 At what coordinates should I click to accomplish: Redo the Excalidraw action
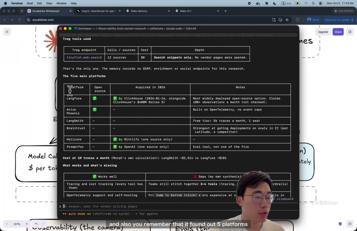[x=44, y=224]
